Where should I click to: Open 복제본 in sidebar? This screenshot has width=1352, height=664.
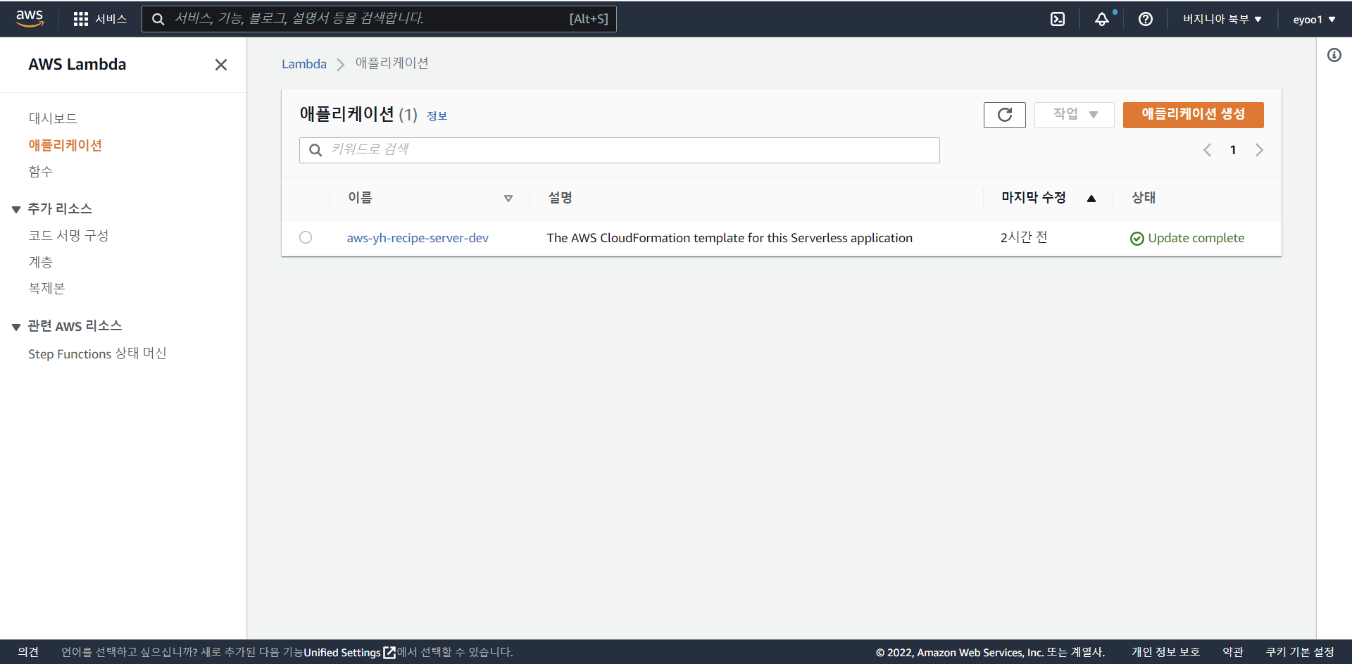tap(46, 289)
